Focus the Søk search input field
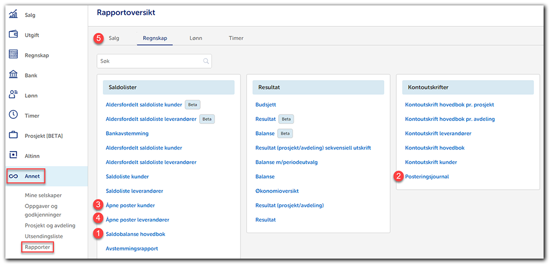 tap(150, 61)
